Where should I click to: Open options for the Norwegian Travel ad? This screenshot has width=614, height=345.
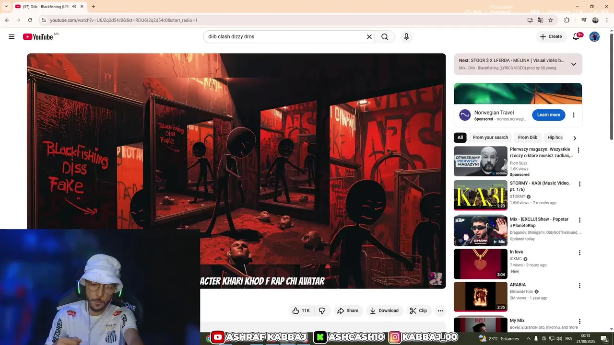coord(573,115)
